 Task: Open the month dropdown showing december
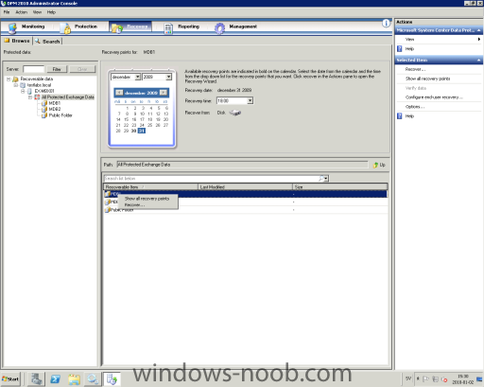(138, 77)
